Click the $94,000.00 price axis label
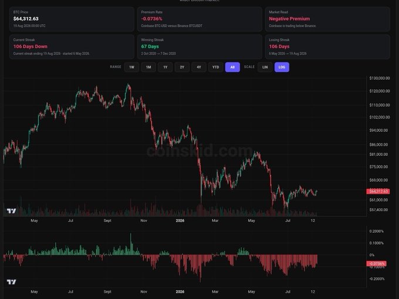399x299 pixels. click(378, 130)
